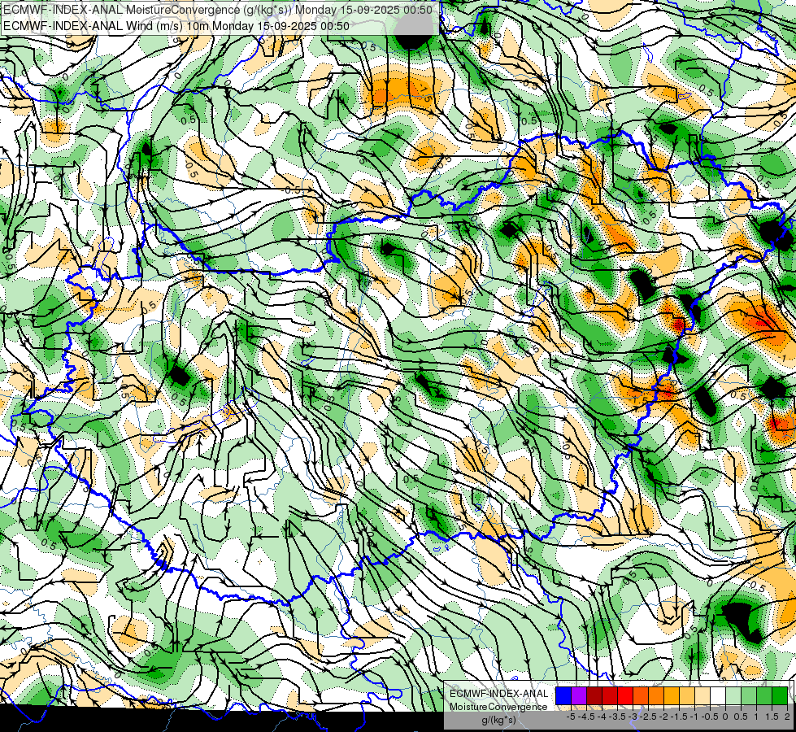Select legend swatch between -2.5 and -2 ticks
This screenshot has width=796, height=732.
point(656,695)
